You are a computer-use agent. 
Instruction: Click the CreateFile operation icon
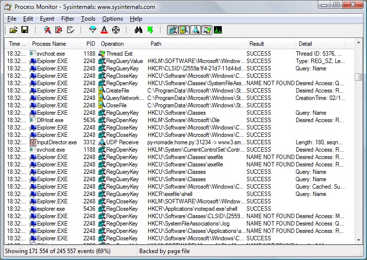click(x=102, y=90)
